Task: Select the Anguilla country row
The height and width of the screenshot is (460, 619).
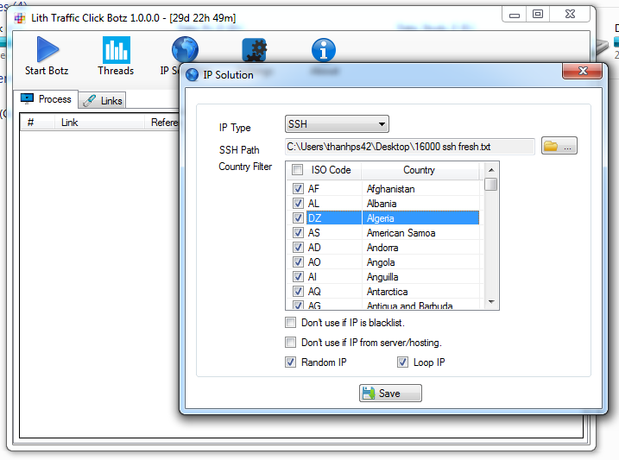Action: pos(385,276)
